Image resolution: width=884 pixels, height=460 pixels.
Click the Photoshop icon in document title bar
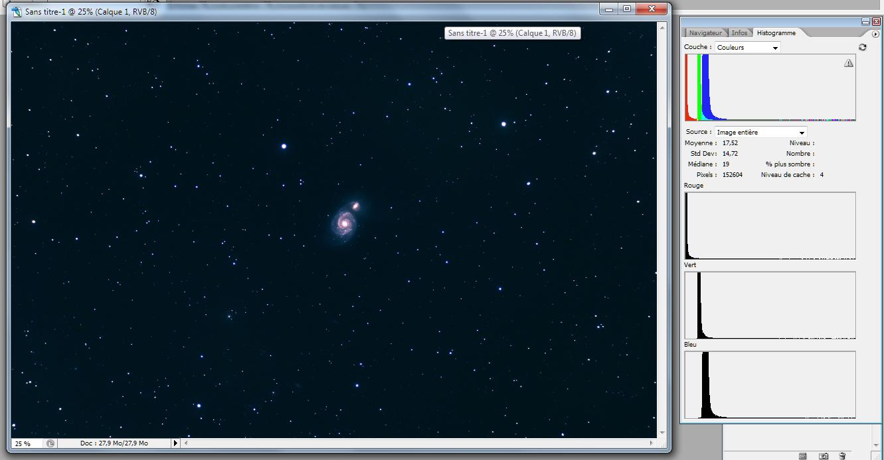[x=17, y=11]
